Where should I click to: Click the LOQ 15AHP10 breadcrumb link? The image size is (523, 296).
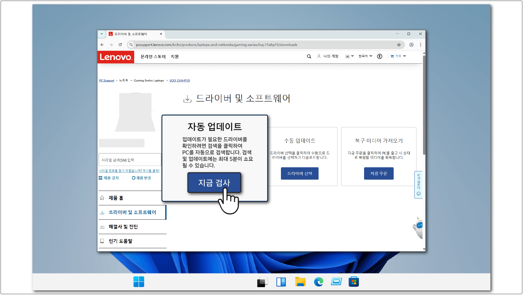tap(180, 80)
